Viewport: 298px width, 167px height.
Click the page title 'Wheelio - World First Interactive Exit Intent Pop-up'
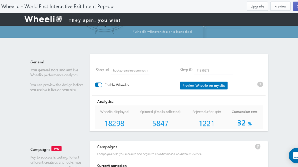pos(57,6)
